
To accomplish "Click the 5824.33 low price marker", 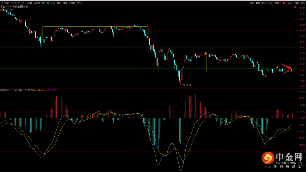I will pyautogui.click(x=186, y=85).
